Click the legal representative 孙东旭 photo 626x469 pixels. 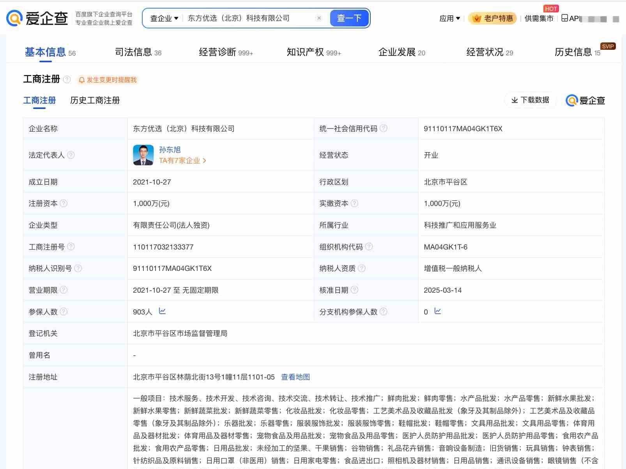click(x=143, y=155)
